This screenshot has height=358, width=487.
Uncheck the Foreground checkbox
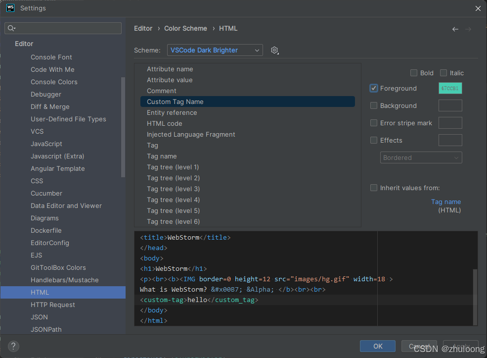click(x=374, y=88)
